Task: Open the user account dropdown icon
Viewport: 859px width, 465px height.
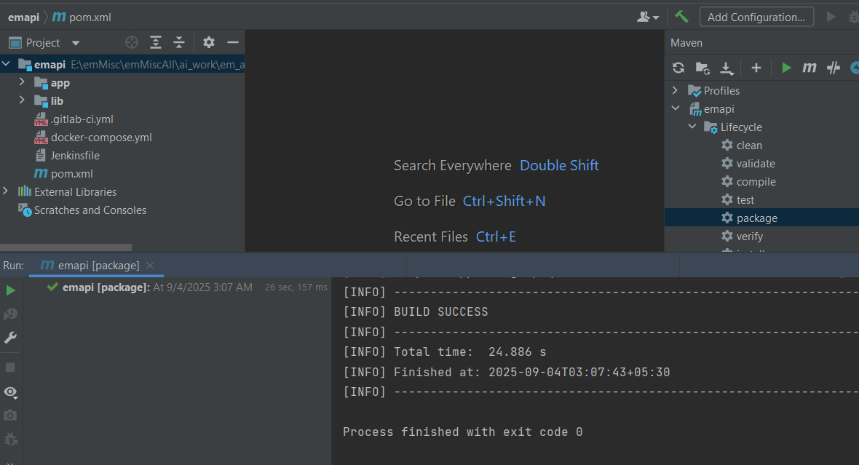Action: pos(648,17)
